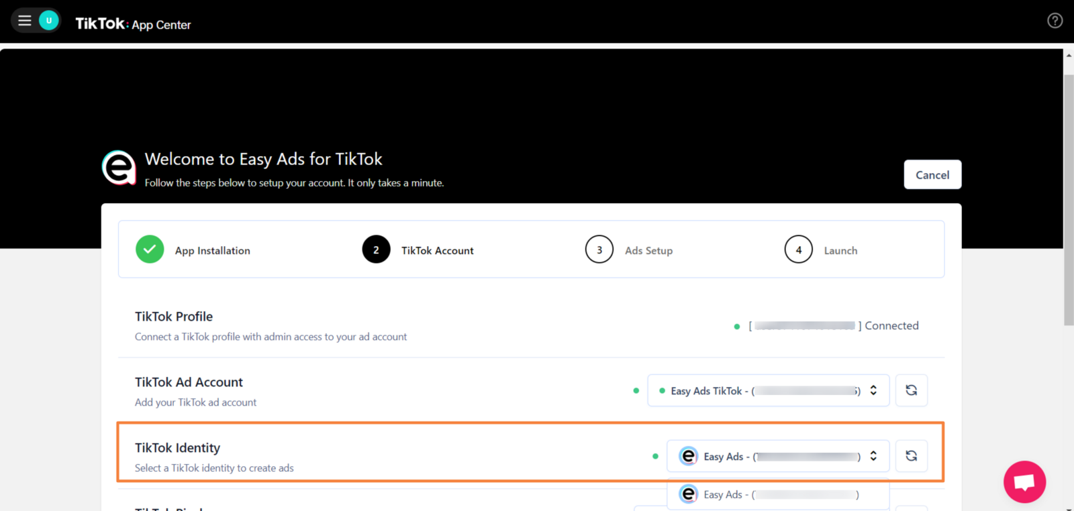Click 'Select a TikTok identity to create ads'
The image size is (1074, 511).
(x=214, y=468)
